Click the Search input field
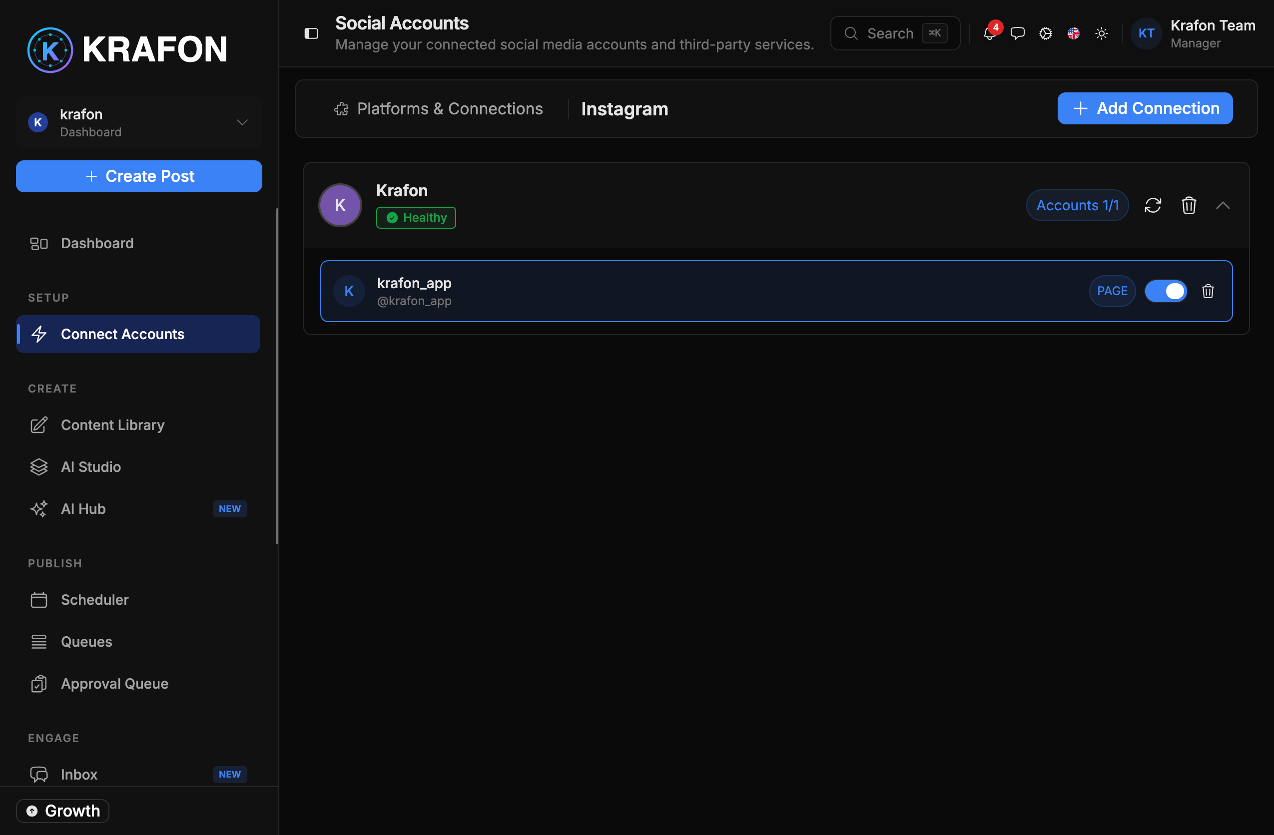Screen dimensions: 1274x835 click(x=895, y=33)
